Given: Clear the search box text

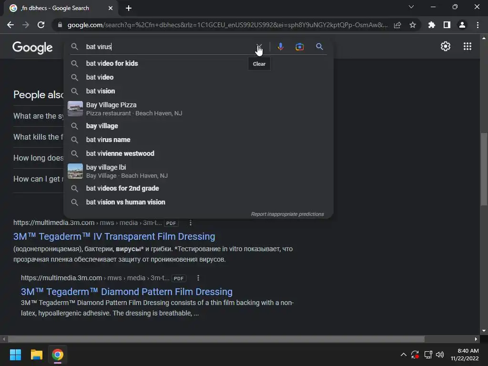Looking at the screenshot, I should click(259, 47).
